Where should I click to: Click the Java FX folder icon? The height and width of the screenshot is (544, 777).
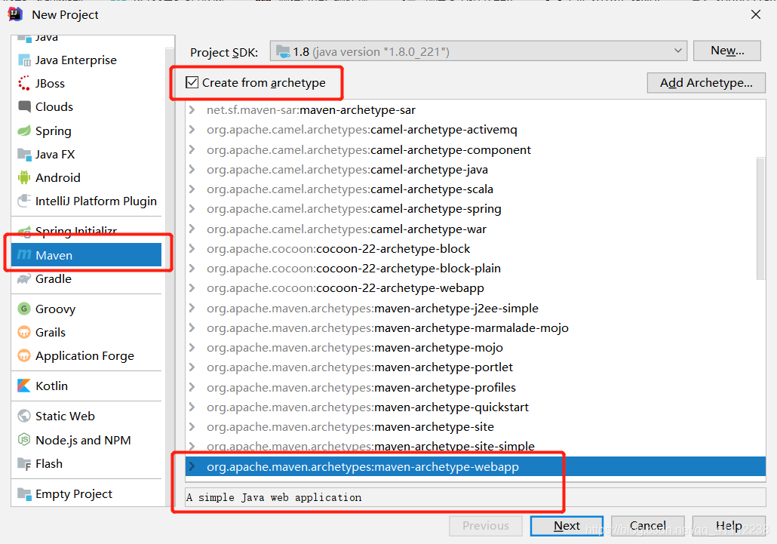tap(24, 154)
